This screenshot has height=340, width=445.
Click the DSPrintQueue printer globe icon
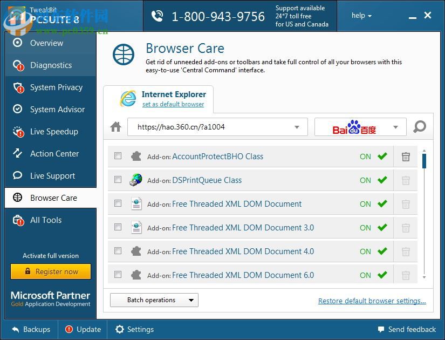coord(136,180)
